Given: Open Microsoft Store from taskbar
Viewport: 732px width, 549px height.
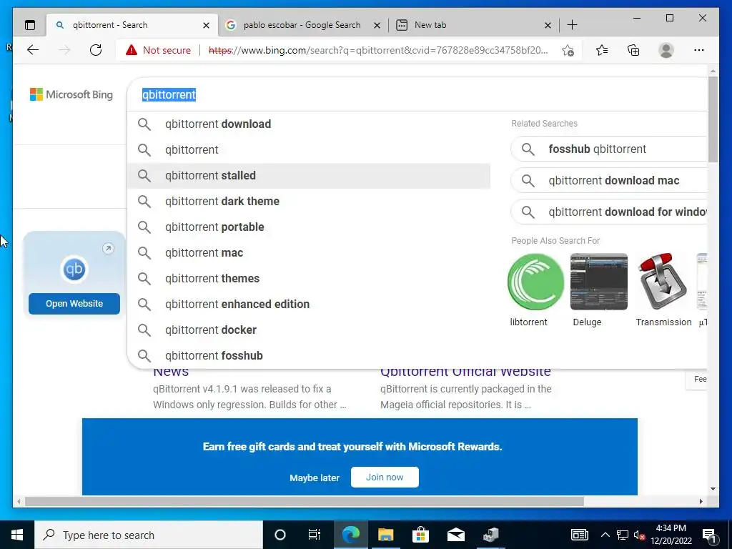Looking at the screenshot, I should 420,535.
